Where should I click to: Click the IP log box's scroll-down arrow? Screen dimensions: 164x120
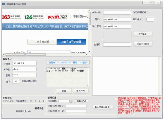tap(88, 85)
